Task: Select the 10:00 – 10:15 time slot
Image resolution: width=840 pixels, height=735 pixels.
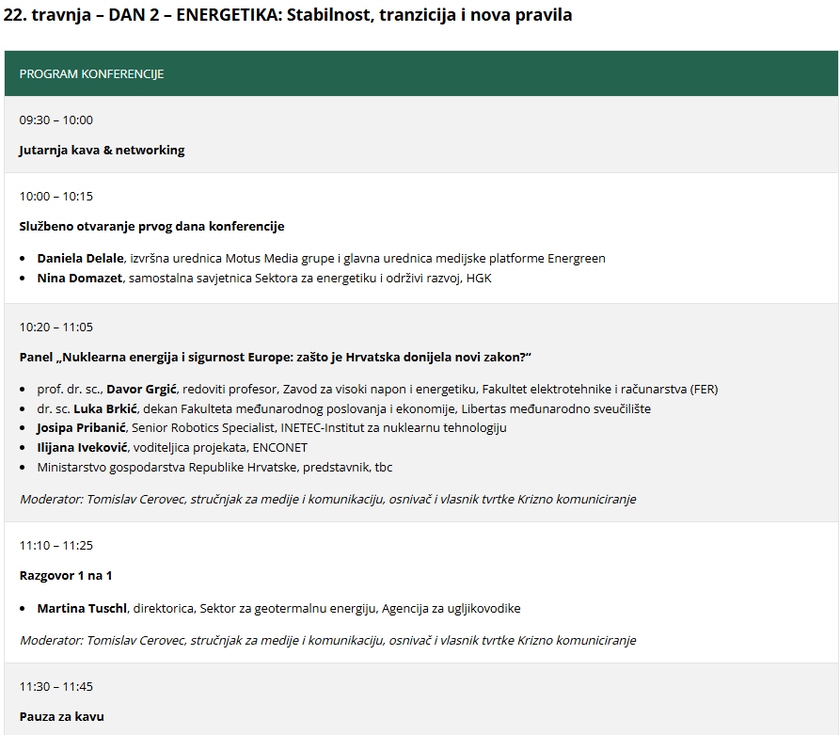Action: tap(55, 196)
